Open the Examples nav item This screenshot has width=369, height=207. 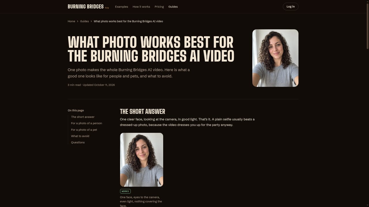[121, 7]
